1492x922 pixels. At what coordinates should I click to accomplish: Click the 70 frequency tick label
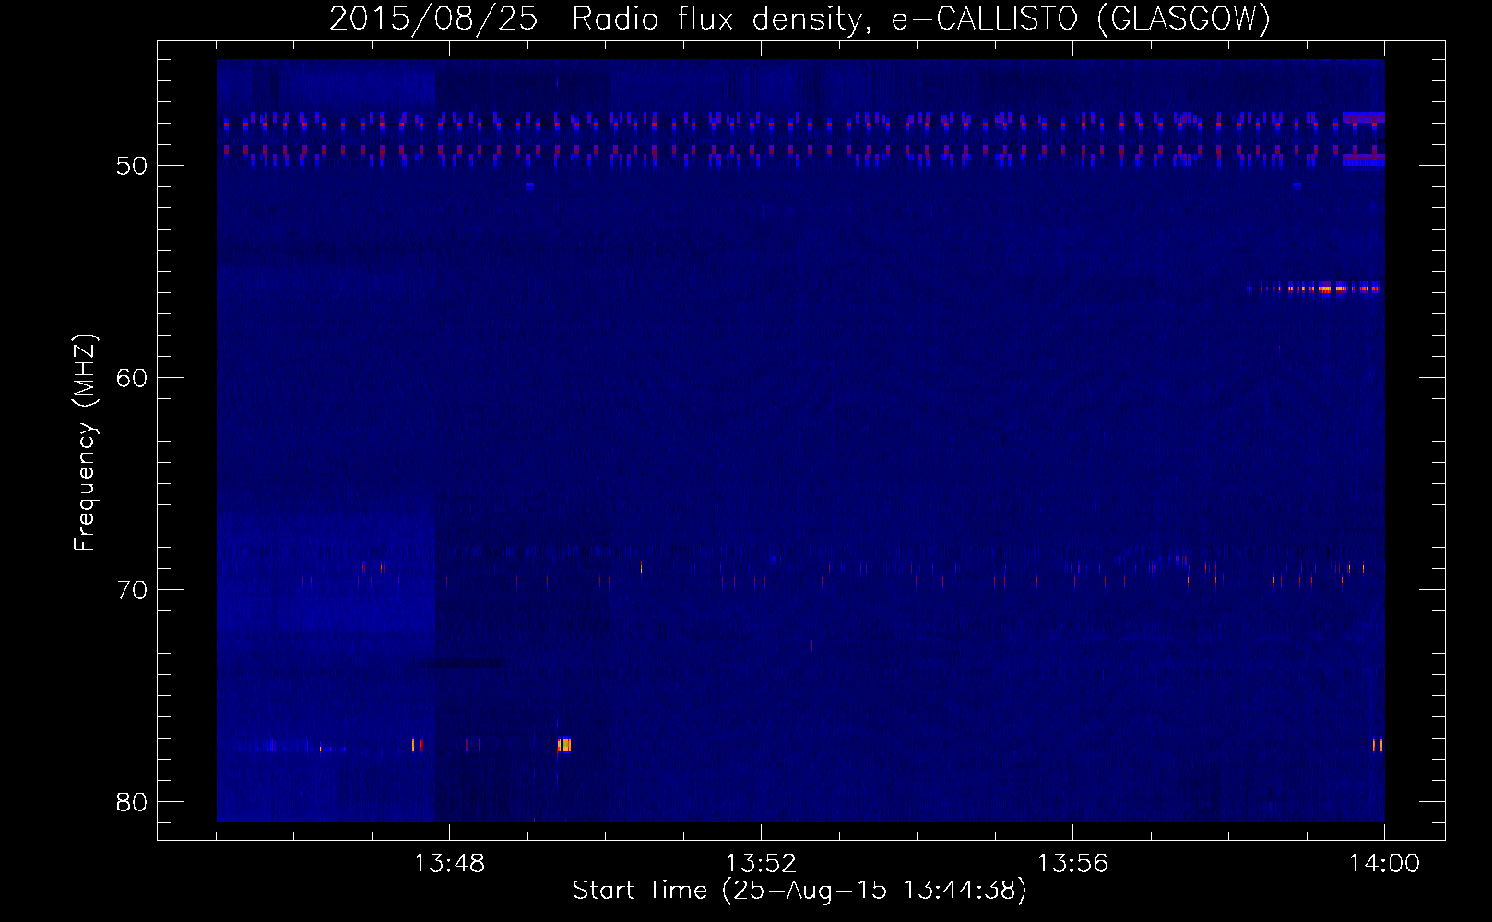pyautogui.click(x=132, y=590)
